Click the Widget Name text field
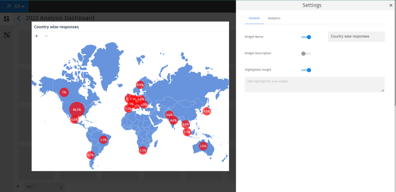The width and height of the screenshot is (396, 192). tap(356, 36)
